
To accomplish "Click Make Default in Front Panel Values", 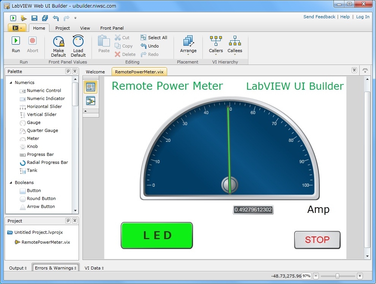I will [58, 46].
